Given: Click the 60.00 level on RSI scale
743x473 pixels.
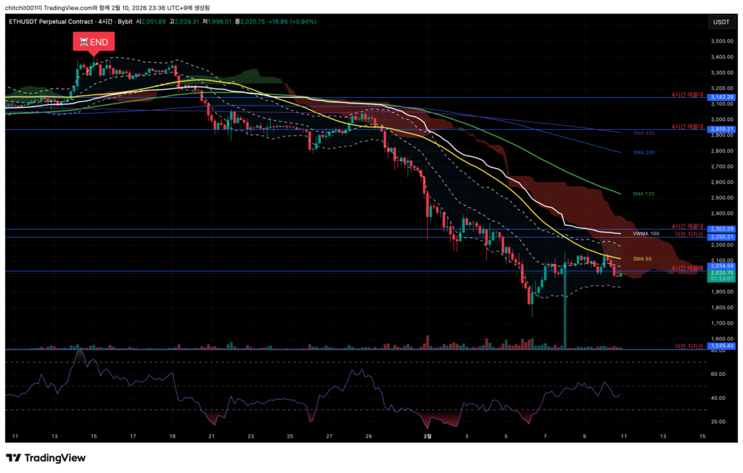Looking at the screenshot, I should [x=718, y=374].
